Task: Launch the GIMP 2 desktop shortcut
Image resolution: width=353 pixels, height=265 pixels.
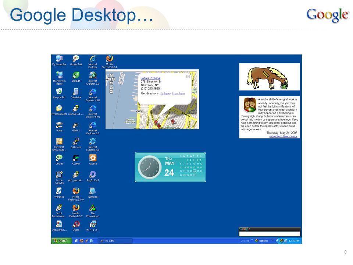Action: click(x=76, y=126)
